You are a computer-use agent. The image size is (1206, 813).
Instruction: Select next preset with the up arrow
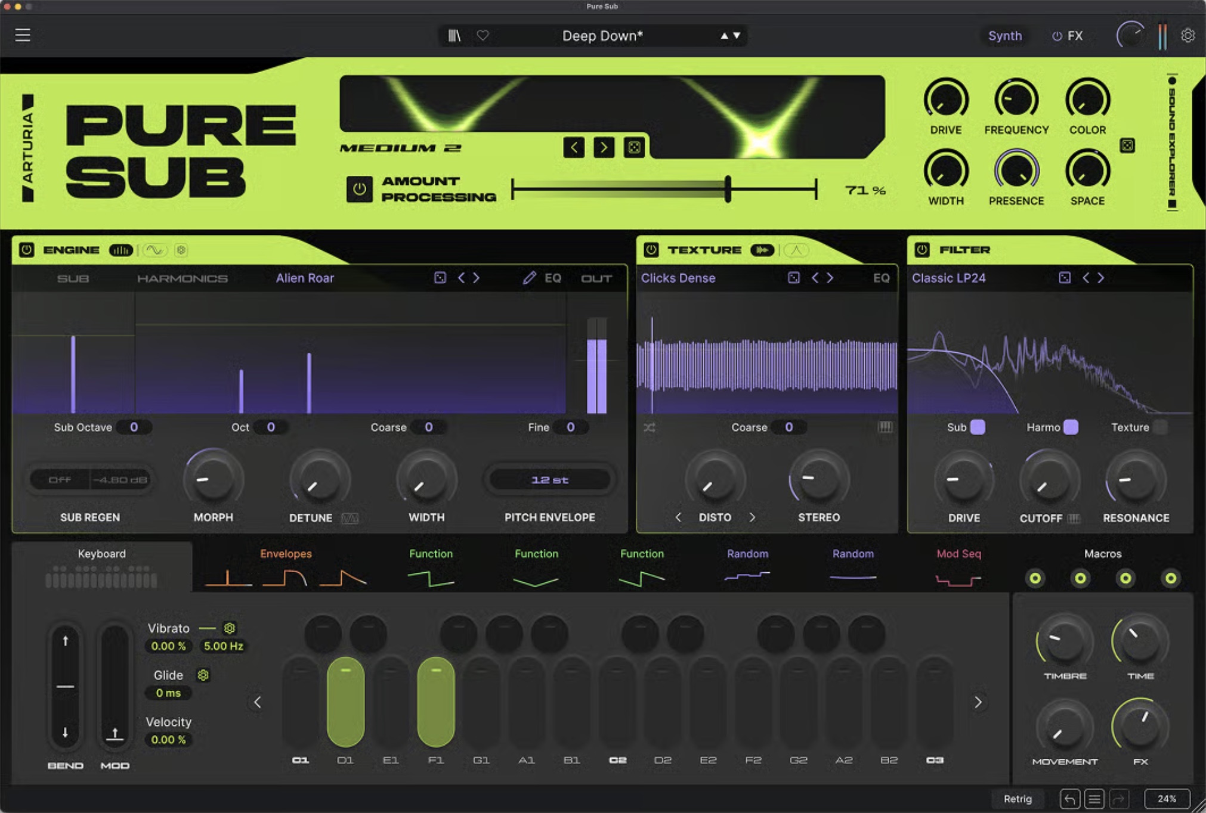pos(724,36)
